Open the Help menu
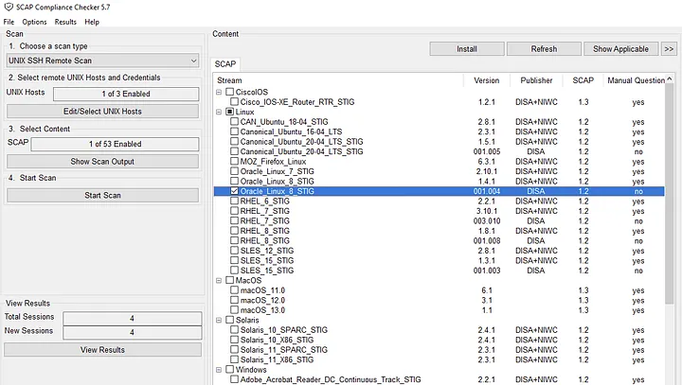The height and width of the screenshot is (385, 682). point(92,22)
